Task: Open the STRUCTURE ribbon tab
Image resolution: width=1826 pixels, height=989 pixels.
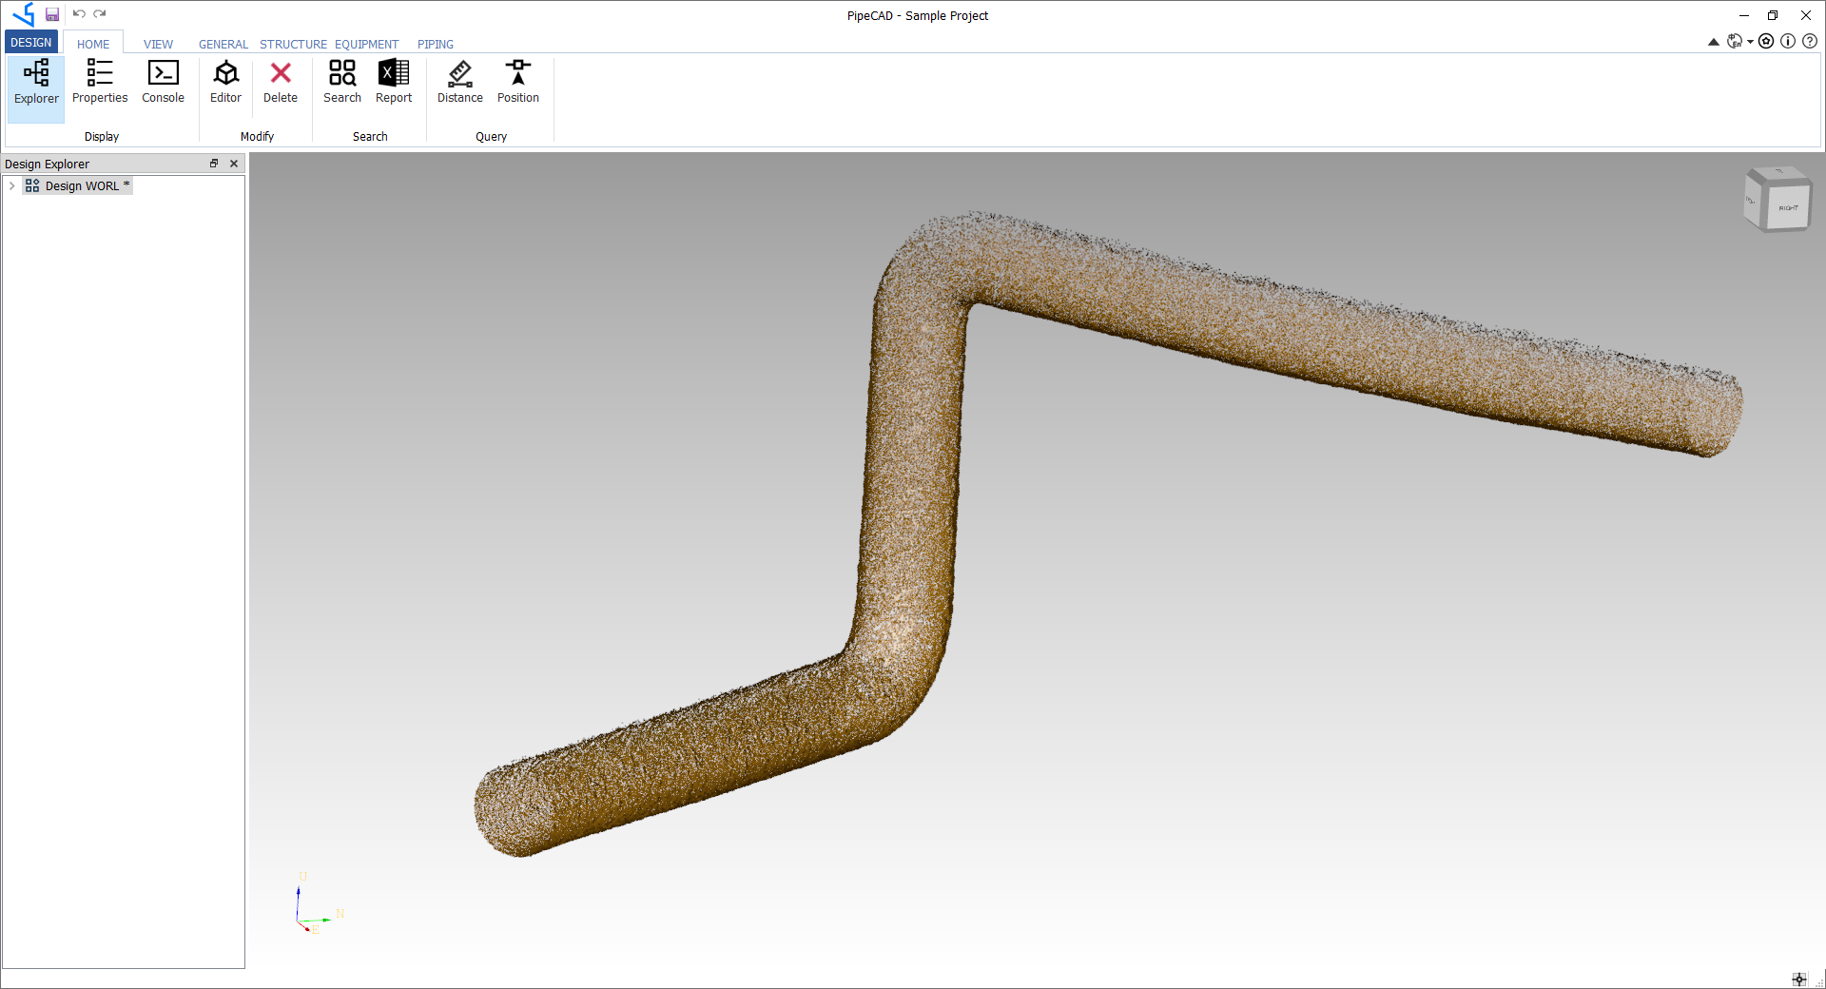Action: (292, 44)
